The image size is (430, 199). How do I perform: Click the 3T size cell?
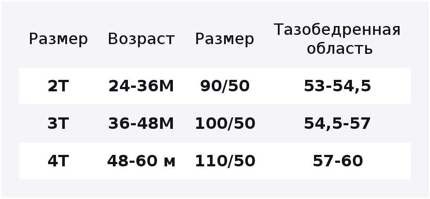(58, 124)
